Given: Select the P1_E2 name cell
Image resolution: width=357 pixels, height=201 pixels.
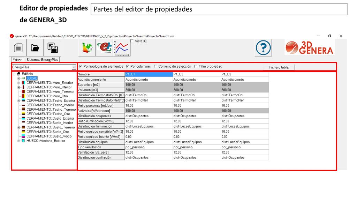Looking at the screenshot, I should pos(197,74).
